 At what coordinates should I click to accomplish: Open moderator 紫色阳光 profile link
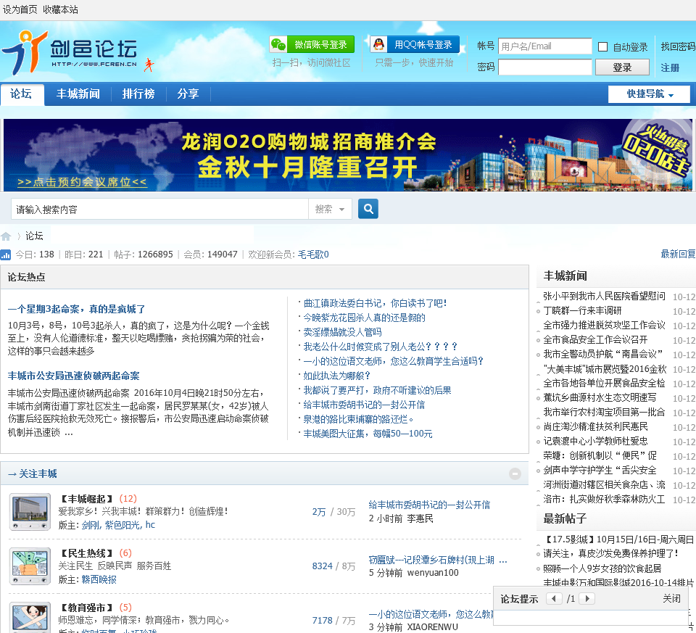122,525
